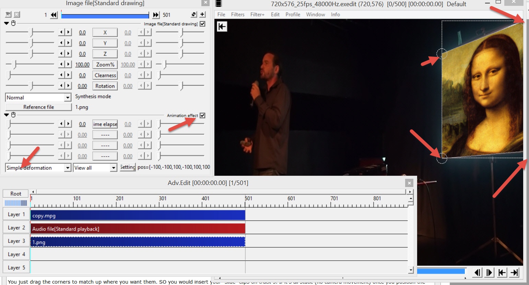Increase the Z value with its right arrow
Image resolution: width=529 pixels, height=285 pixels.
pyautogui.click(x=68, y=53)
